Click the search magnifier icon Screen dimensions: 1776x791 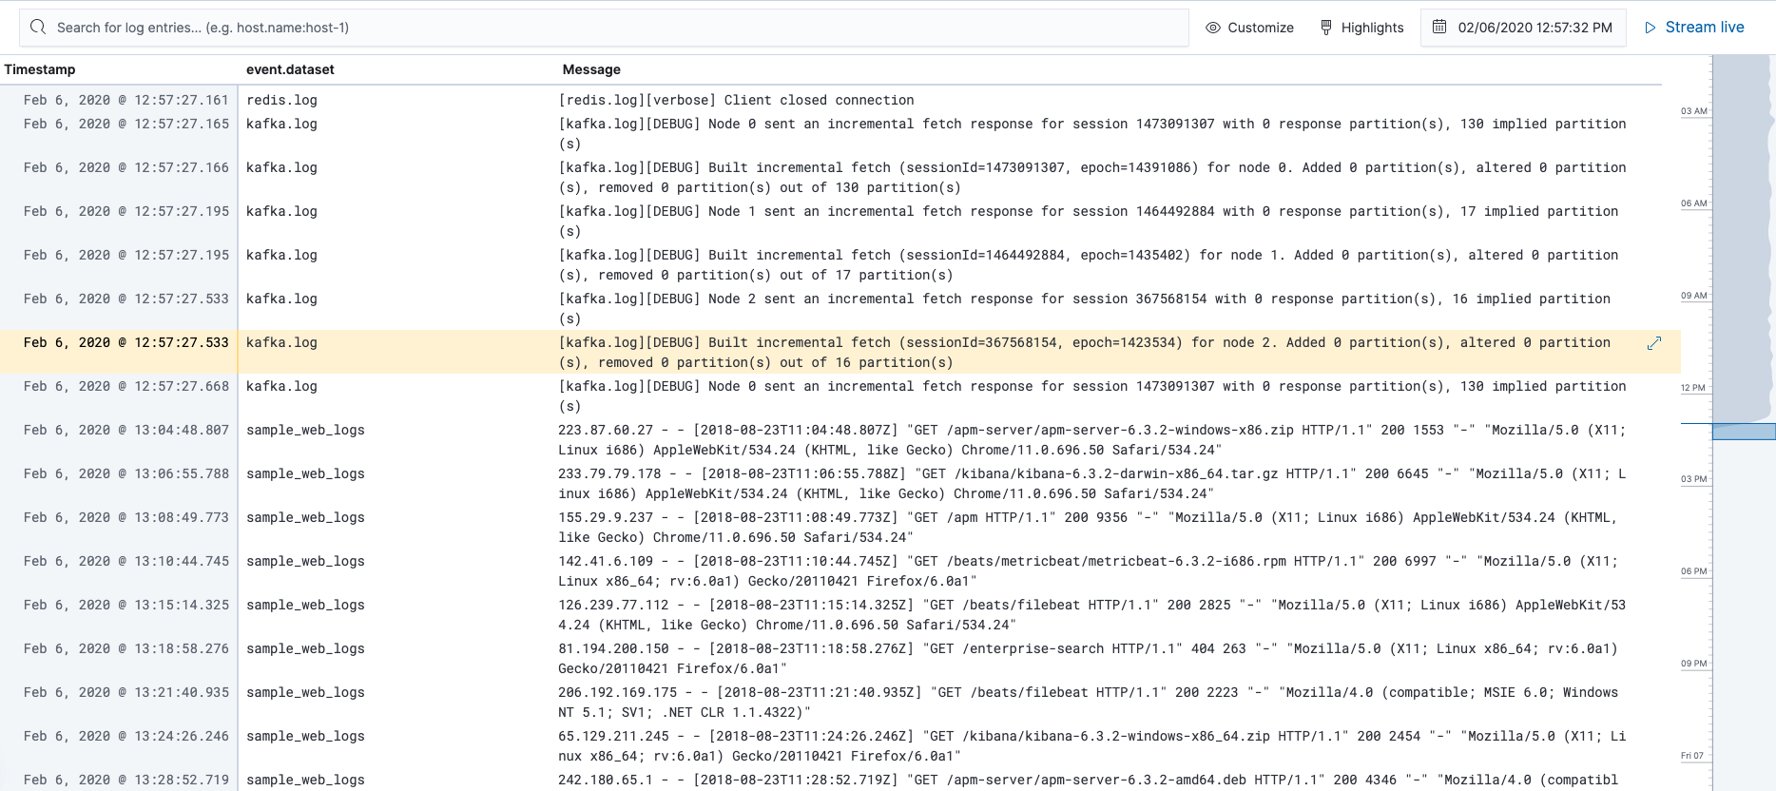(38, 28)
